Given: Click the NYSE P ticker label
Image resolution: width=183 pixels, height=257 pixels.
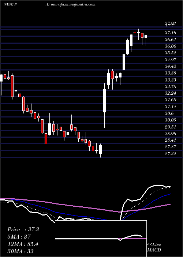Looking at the screenshot, I should click(11, 4).
